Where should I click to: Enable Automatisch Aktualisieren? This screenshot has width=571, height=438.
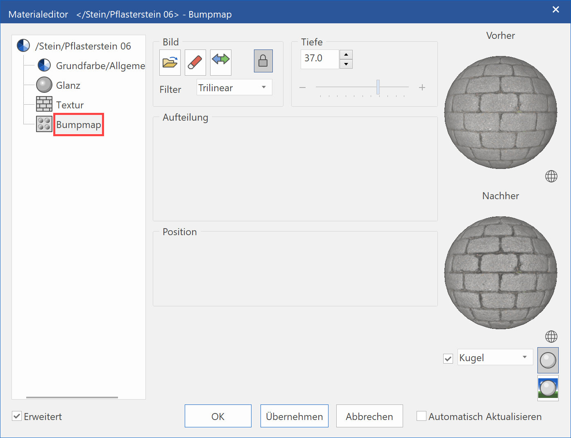pyautogui.click(x=421, y=416)
